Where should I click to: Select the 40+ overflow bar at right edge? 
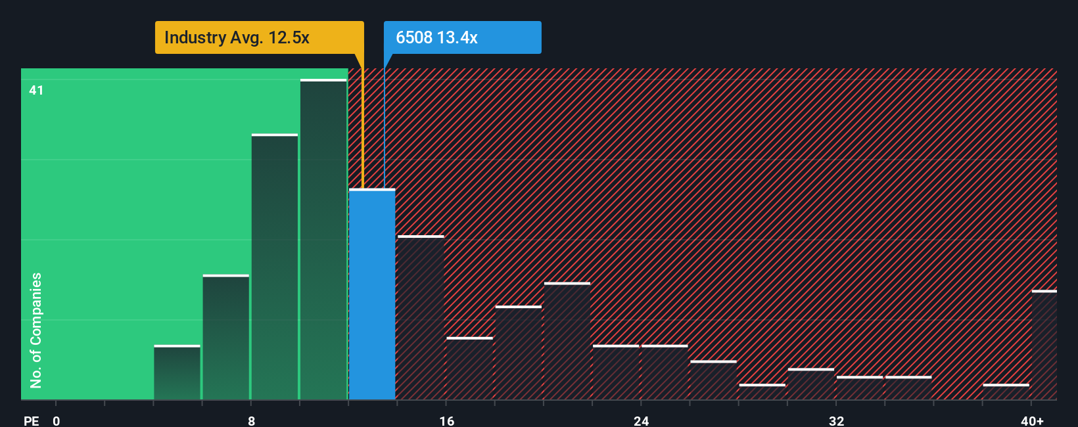[1044, 345]
